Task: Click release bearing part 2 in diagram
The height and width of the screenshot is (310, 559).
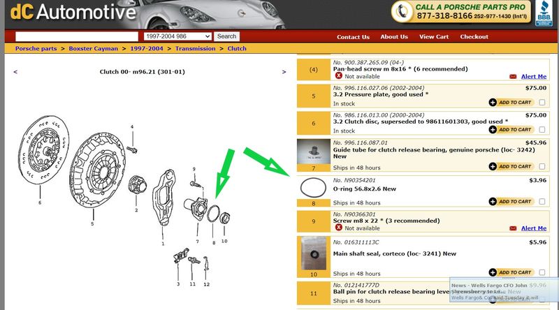Action: pos(137,185)
